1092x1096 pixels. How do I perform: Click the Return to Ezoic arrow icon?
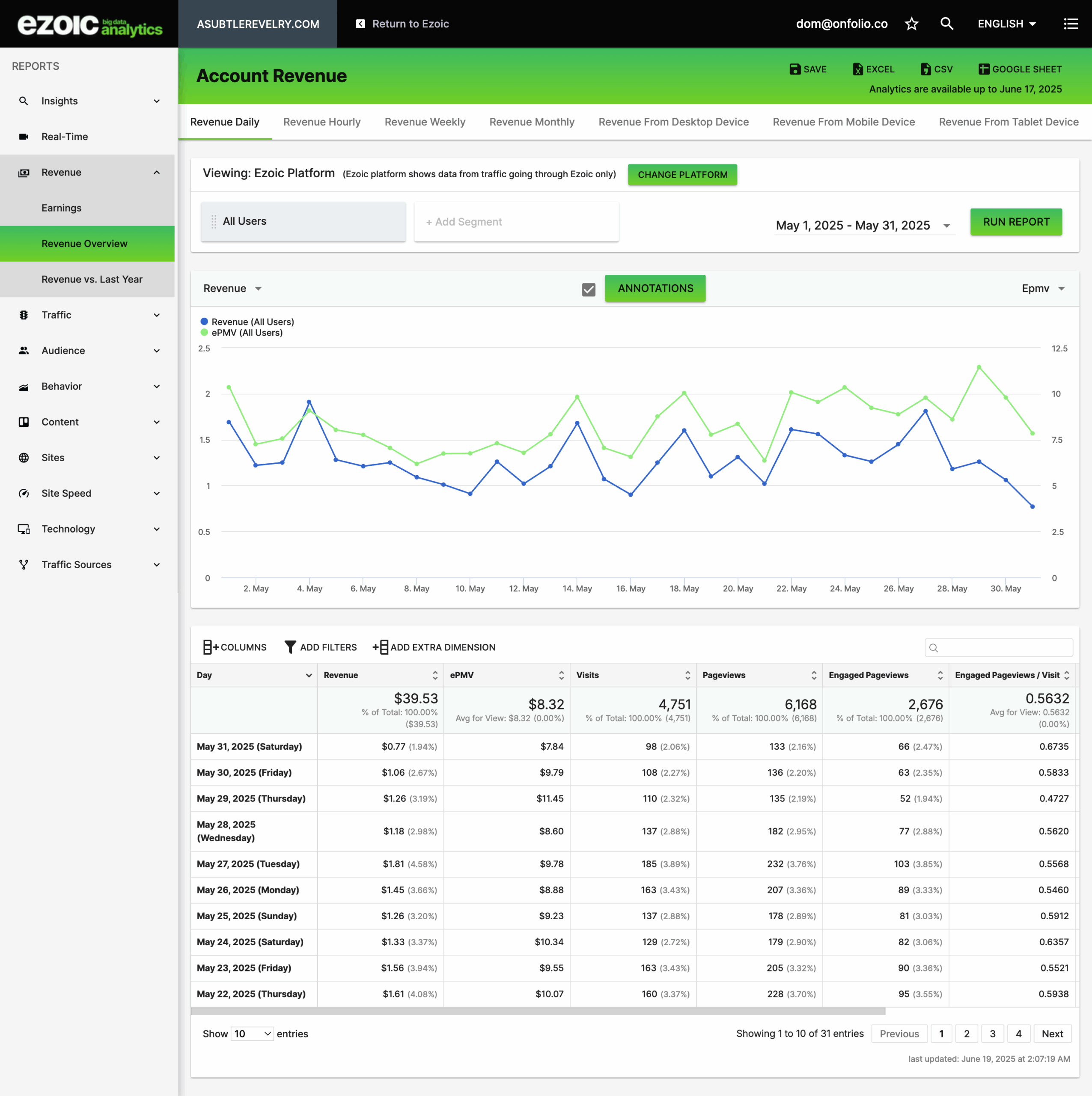click(360, 24)
